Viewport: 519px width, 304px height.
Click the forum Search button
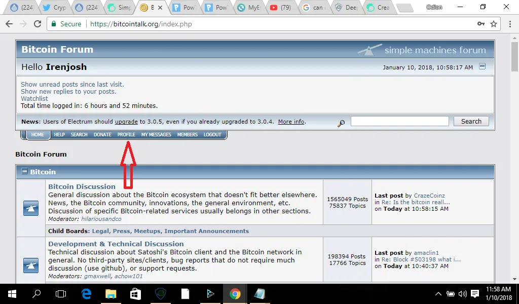[471, 122]
